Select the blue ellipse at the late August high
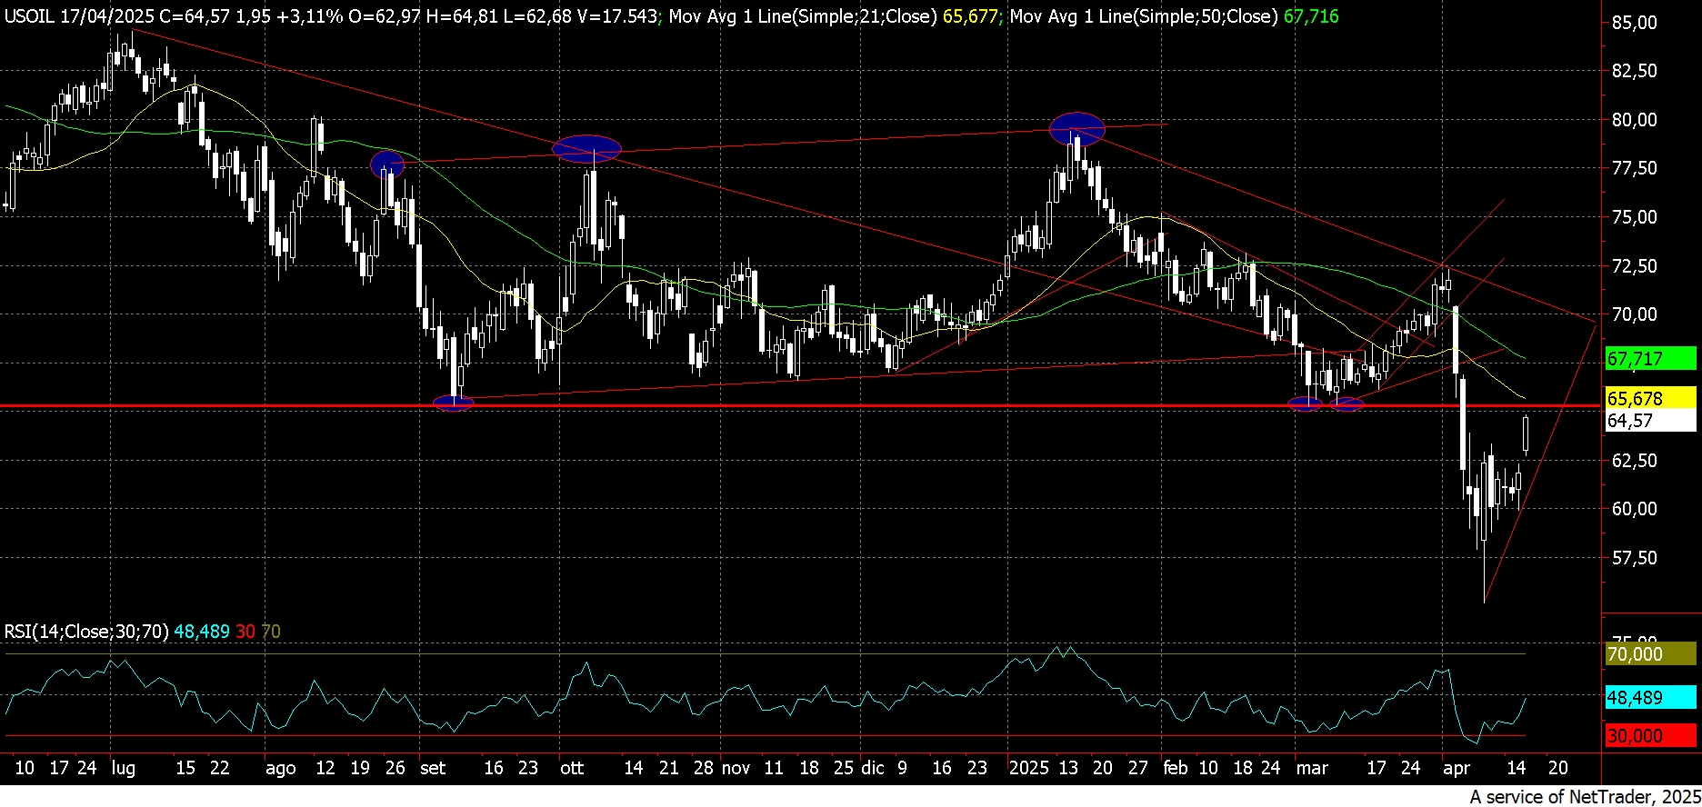The image size is (1702, 807). 386,164
